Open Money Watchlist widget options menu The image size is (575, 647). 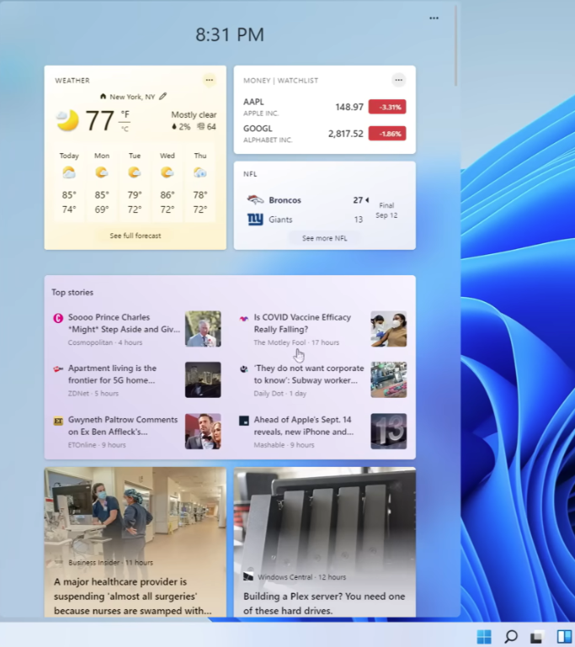[x=398, y=80]
